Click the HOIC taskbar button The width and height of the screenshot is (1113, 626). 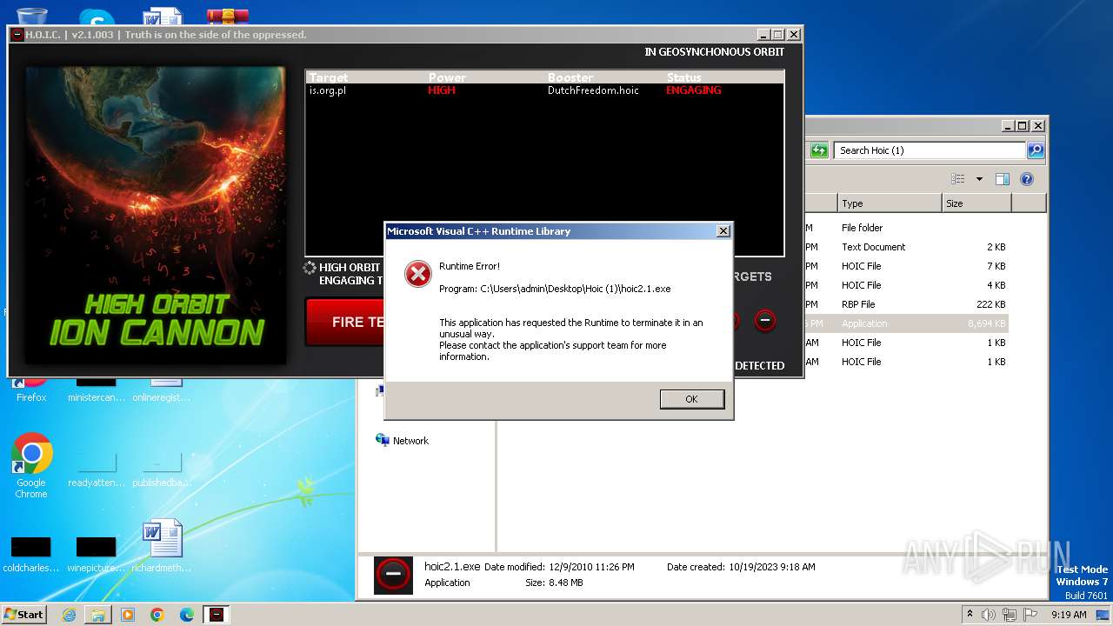pyautogui.click(x=217, y=615)
